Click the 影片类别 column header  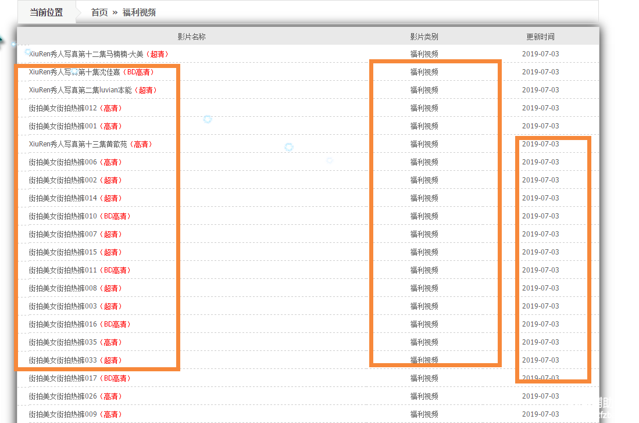[x=424, y=37]
